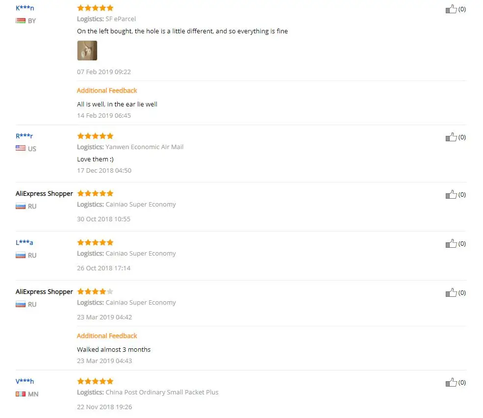Click the five-star rating of K***n's review
Screen dimensions: 483x418
point(95,8)
